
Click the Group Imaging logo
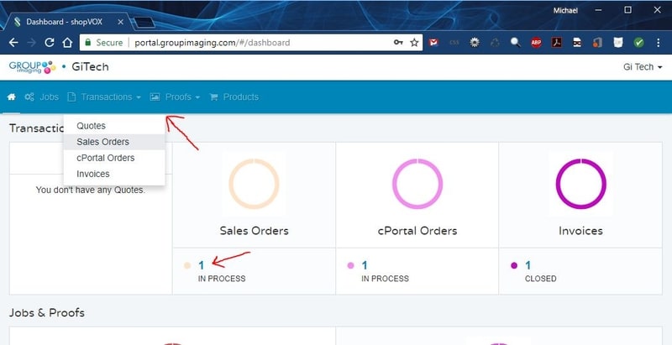coord(33,67)
